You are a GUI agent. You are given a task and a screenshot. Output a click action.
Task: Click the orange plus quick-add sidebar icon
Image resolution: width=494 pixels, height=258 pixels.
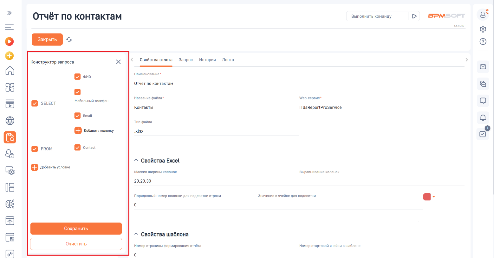point(10,56)
